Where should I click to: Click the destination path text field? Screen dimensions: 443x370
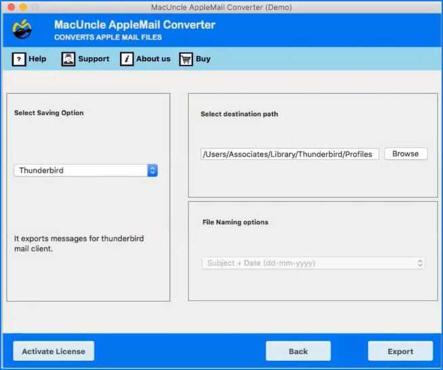point(290,154)
